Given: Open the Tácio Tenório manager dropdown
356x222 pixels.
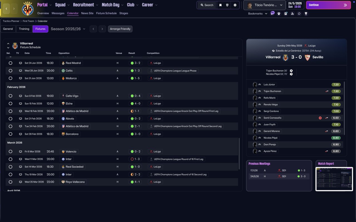Looking at the screenshot, I should tap(264, 5).
